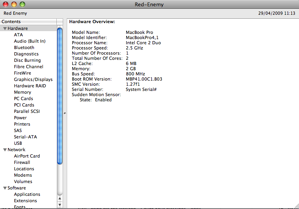
Task: Select Serial-ATA entry
Action: 25,137
